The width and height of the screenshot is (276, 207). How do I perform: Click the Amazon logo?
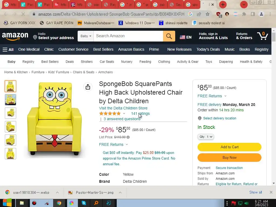tap(15, 36)
